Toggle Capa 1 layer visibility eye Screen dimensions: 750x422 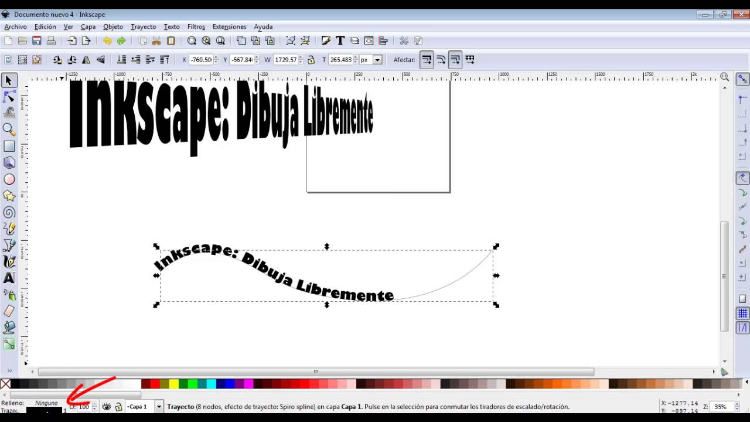[x=107, y=406]
